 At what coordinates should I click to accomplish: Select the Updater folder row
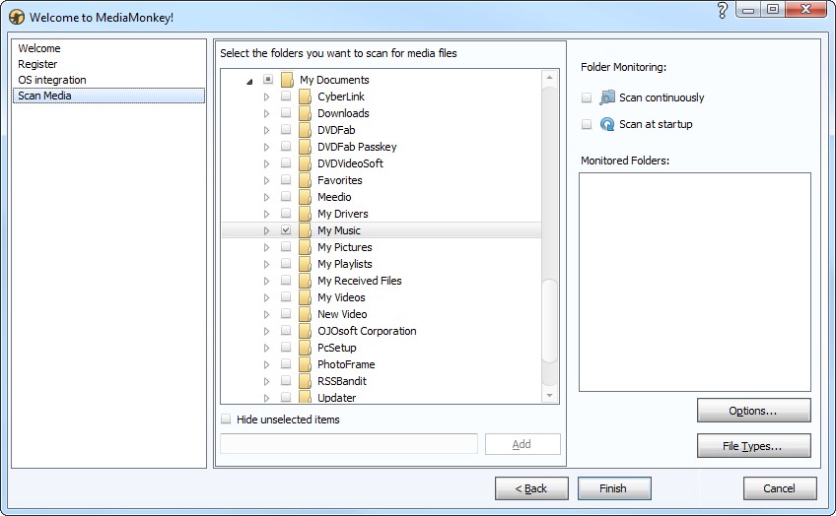(336, 398)
